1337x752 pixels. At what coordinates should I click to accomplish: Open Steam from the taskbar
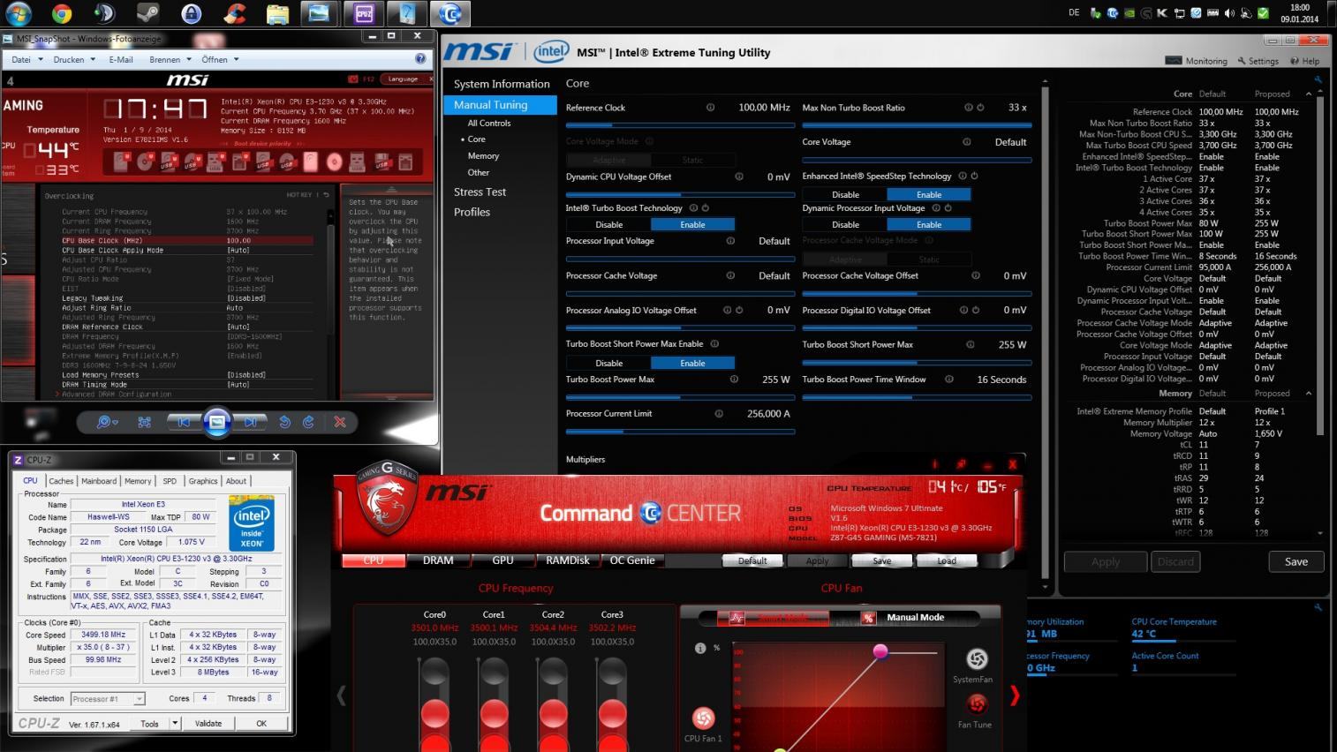[x=147, y=13]
